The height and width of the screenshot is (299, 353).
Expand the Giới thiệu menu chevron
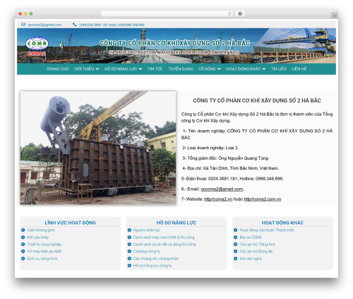pyautogui.click(x=97, y=69)
